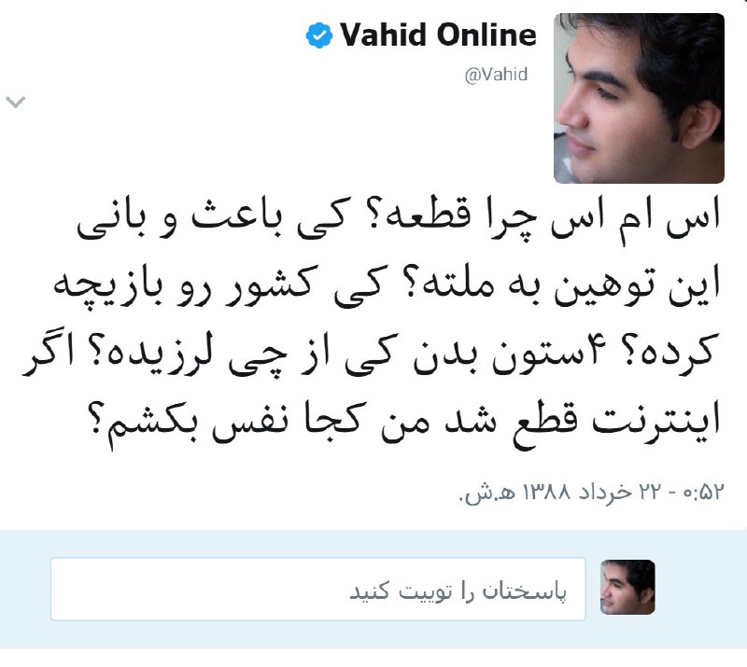This screenshot has width=747, height=667.
Task: Click the word 'اگر' ending the third tweet line
Action: pos(49,354)
